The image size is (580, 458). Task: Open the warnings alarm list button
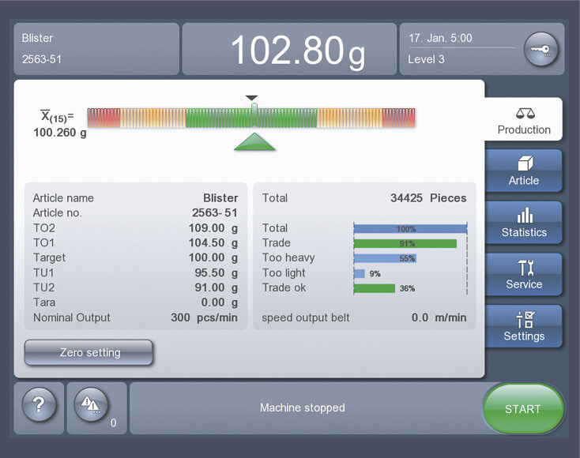(91, 405)
